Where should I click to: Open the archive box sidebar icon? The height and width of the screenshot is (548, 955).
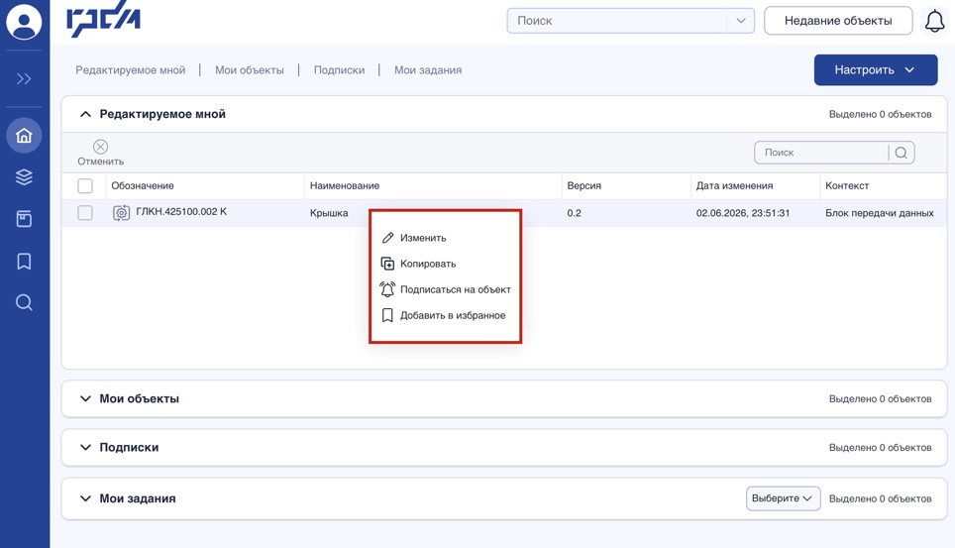click(x=24, y=219)
